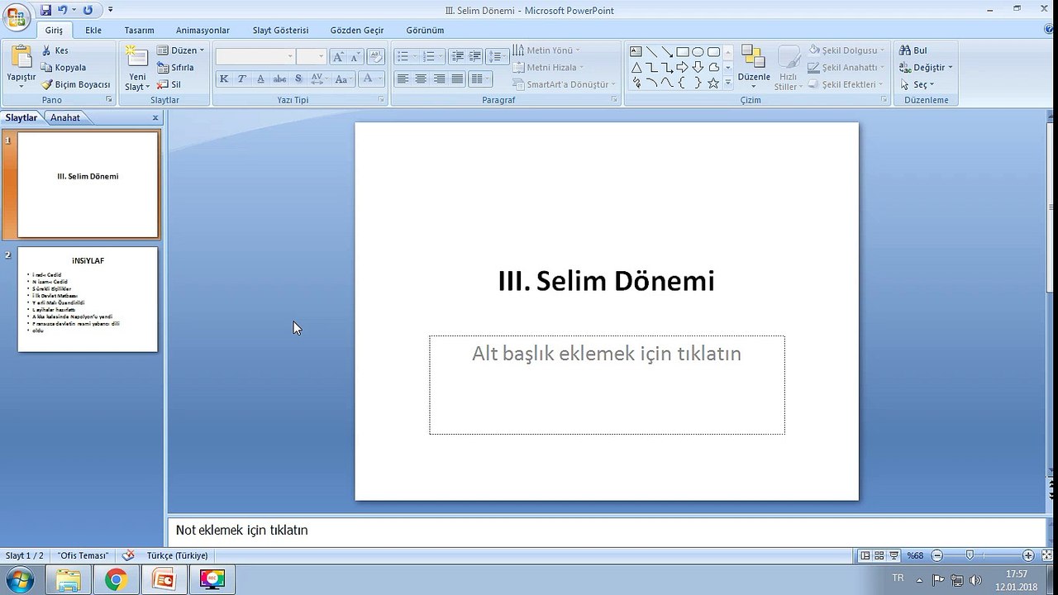Click volume icon in system tray
The height and width of the screenshot is (595, 1058).
pyautogui.click(x=975, y=579)
